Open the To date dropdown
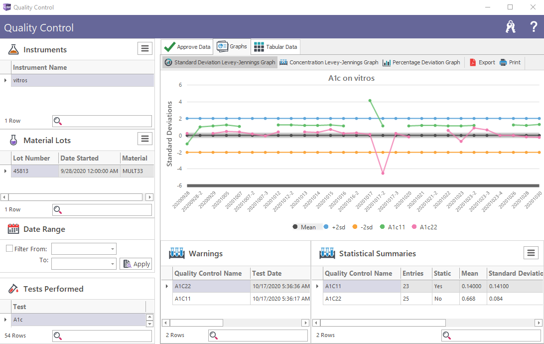This screenshot has width=544, height=344. 113,263
